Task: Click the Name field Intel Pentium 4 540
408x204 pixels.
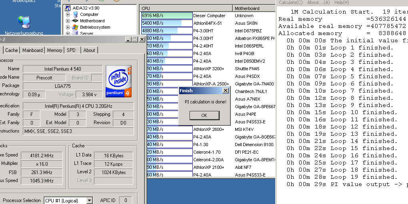Action: [63, 69]
